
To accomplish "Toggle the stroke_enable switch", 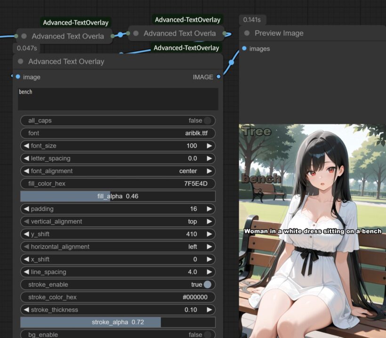I will (208, 284).
